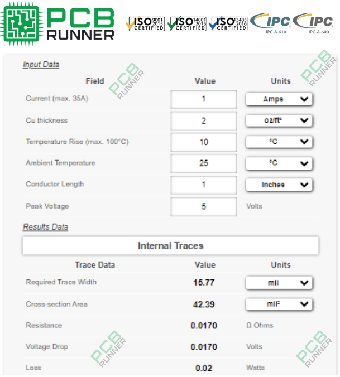
Task: Click the Conductor Length value input field
Action: [x=204, y=185]
